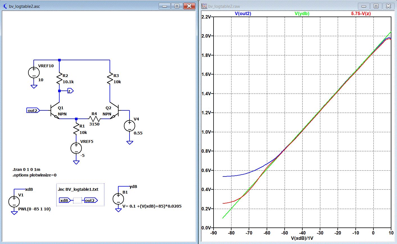Screen dimensions: 397x244
Task: Maximize the bv_logtable2.raw waveform window
Action: tap(376, 6)
